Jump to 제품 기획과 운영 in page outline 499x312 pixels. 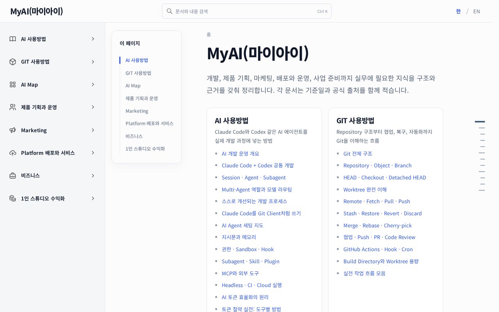[x=142, y=98]
